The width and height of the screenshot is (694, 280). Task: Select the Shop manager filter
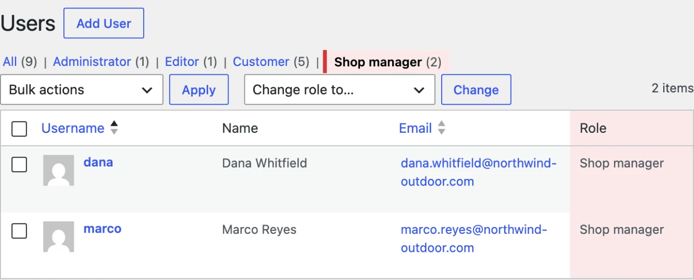pos(378,62)
